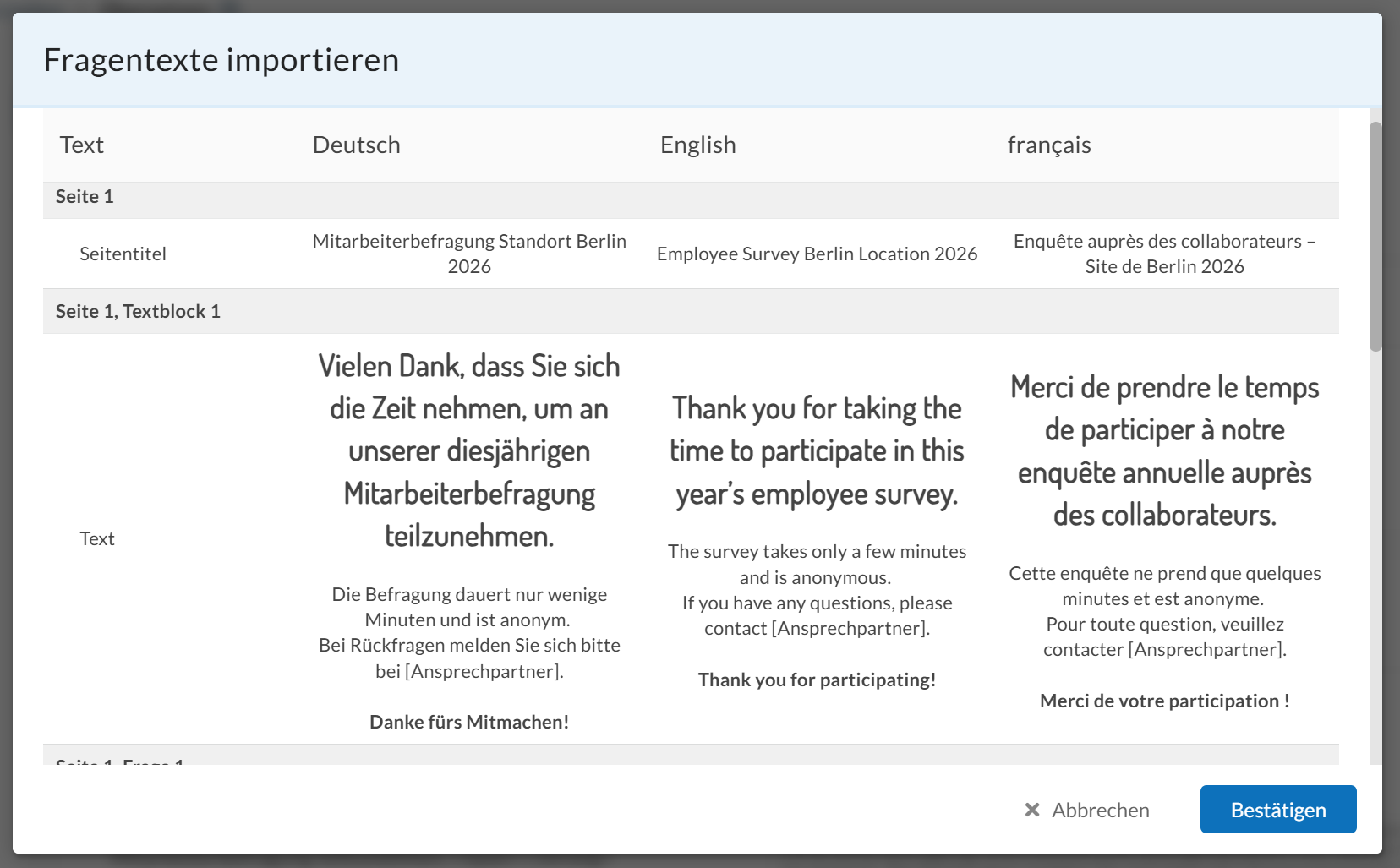1400x868 pixels.
Task: Select the Deutsch column header
Action: (356, 145)
